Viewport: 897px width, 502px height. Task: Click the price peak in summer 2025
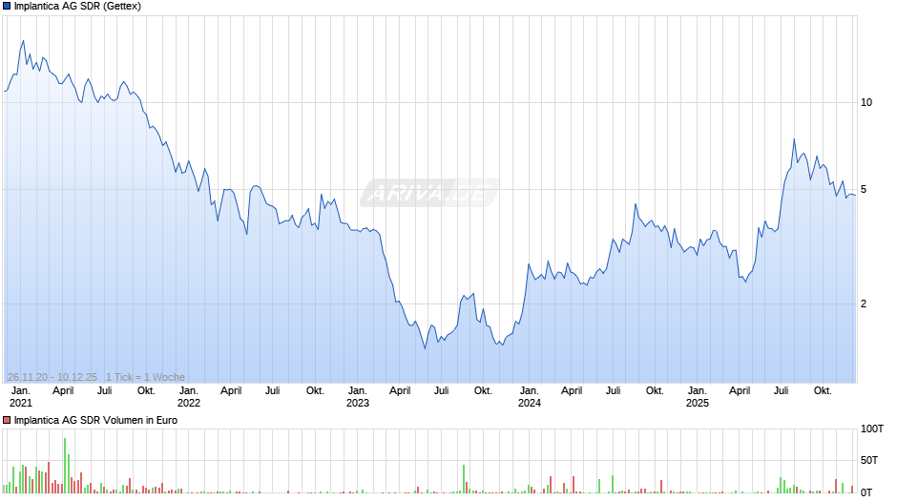click(794, 139)
